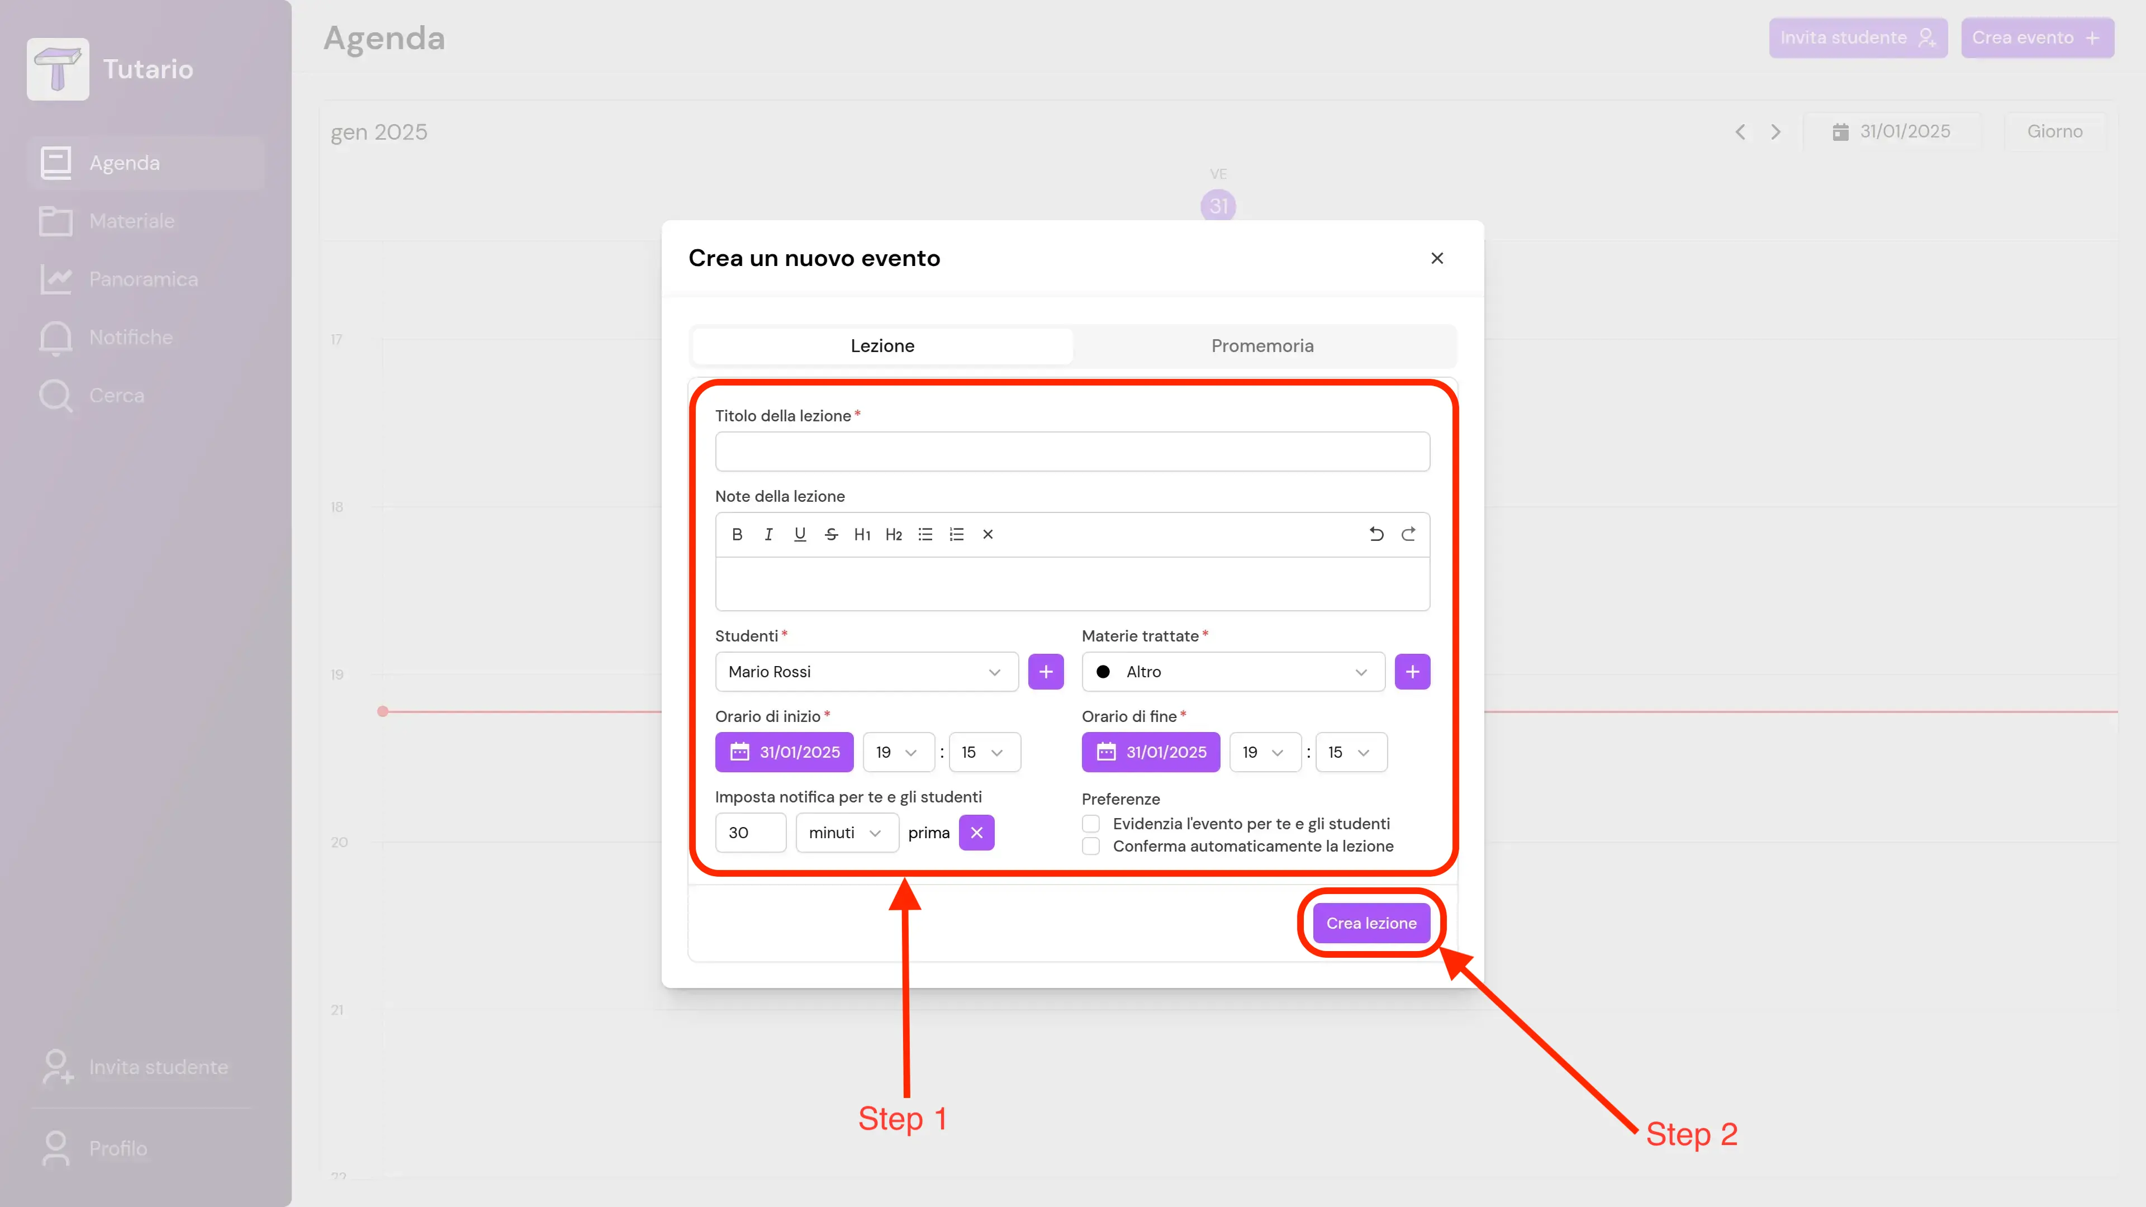2146x1207 pixels.
Task: Remove the notification with purple X button
Action: [976, 832]
